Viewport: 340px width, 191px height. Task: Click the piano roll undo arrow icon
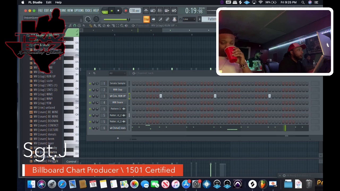point(84,25)
